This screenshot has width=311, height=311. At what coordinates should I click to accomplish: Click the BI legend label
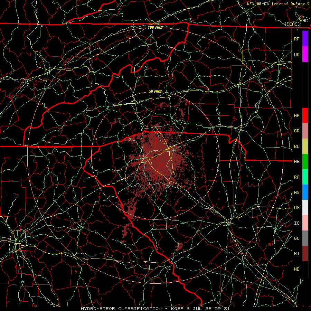pyautogui.click(x=296, y=254)
